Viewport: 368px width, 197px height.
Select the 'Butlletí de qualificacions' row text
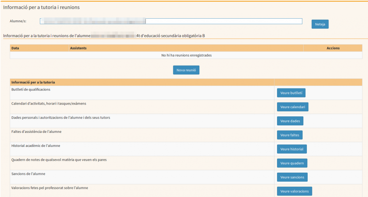31,89
